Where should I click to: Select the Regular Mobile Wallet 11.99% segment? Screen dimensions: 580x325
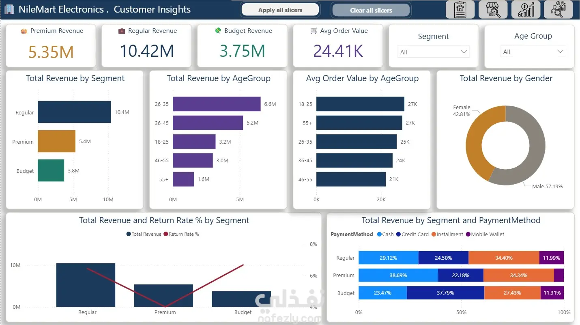[551, 258]
